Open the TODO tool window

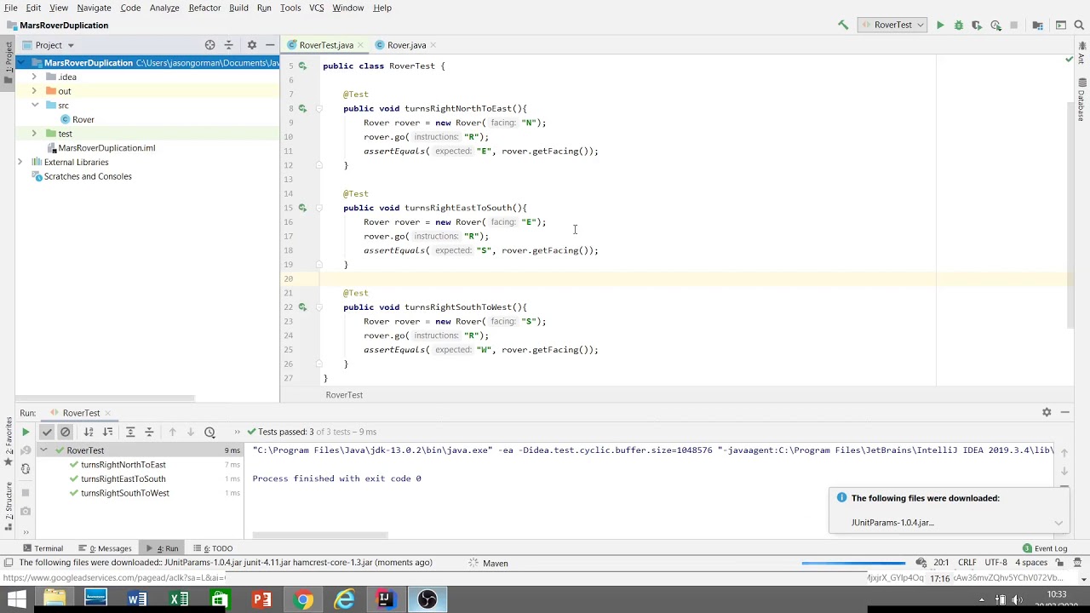[x=213, y=548]
